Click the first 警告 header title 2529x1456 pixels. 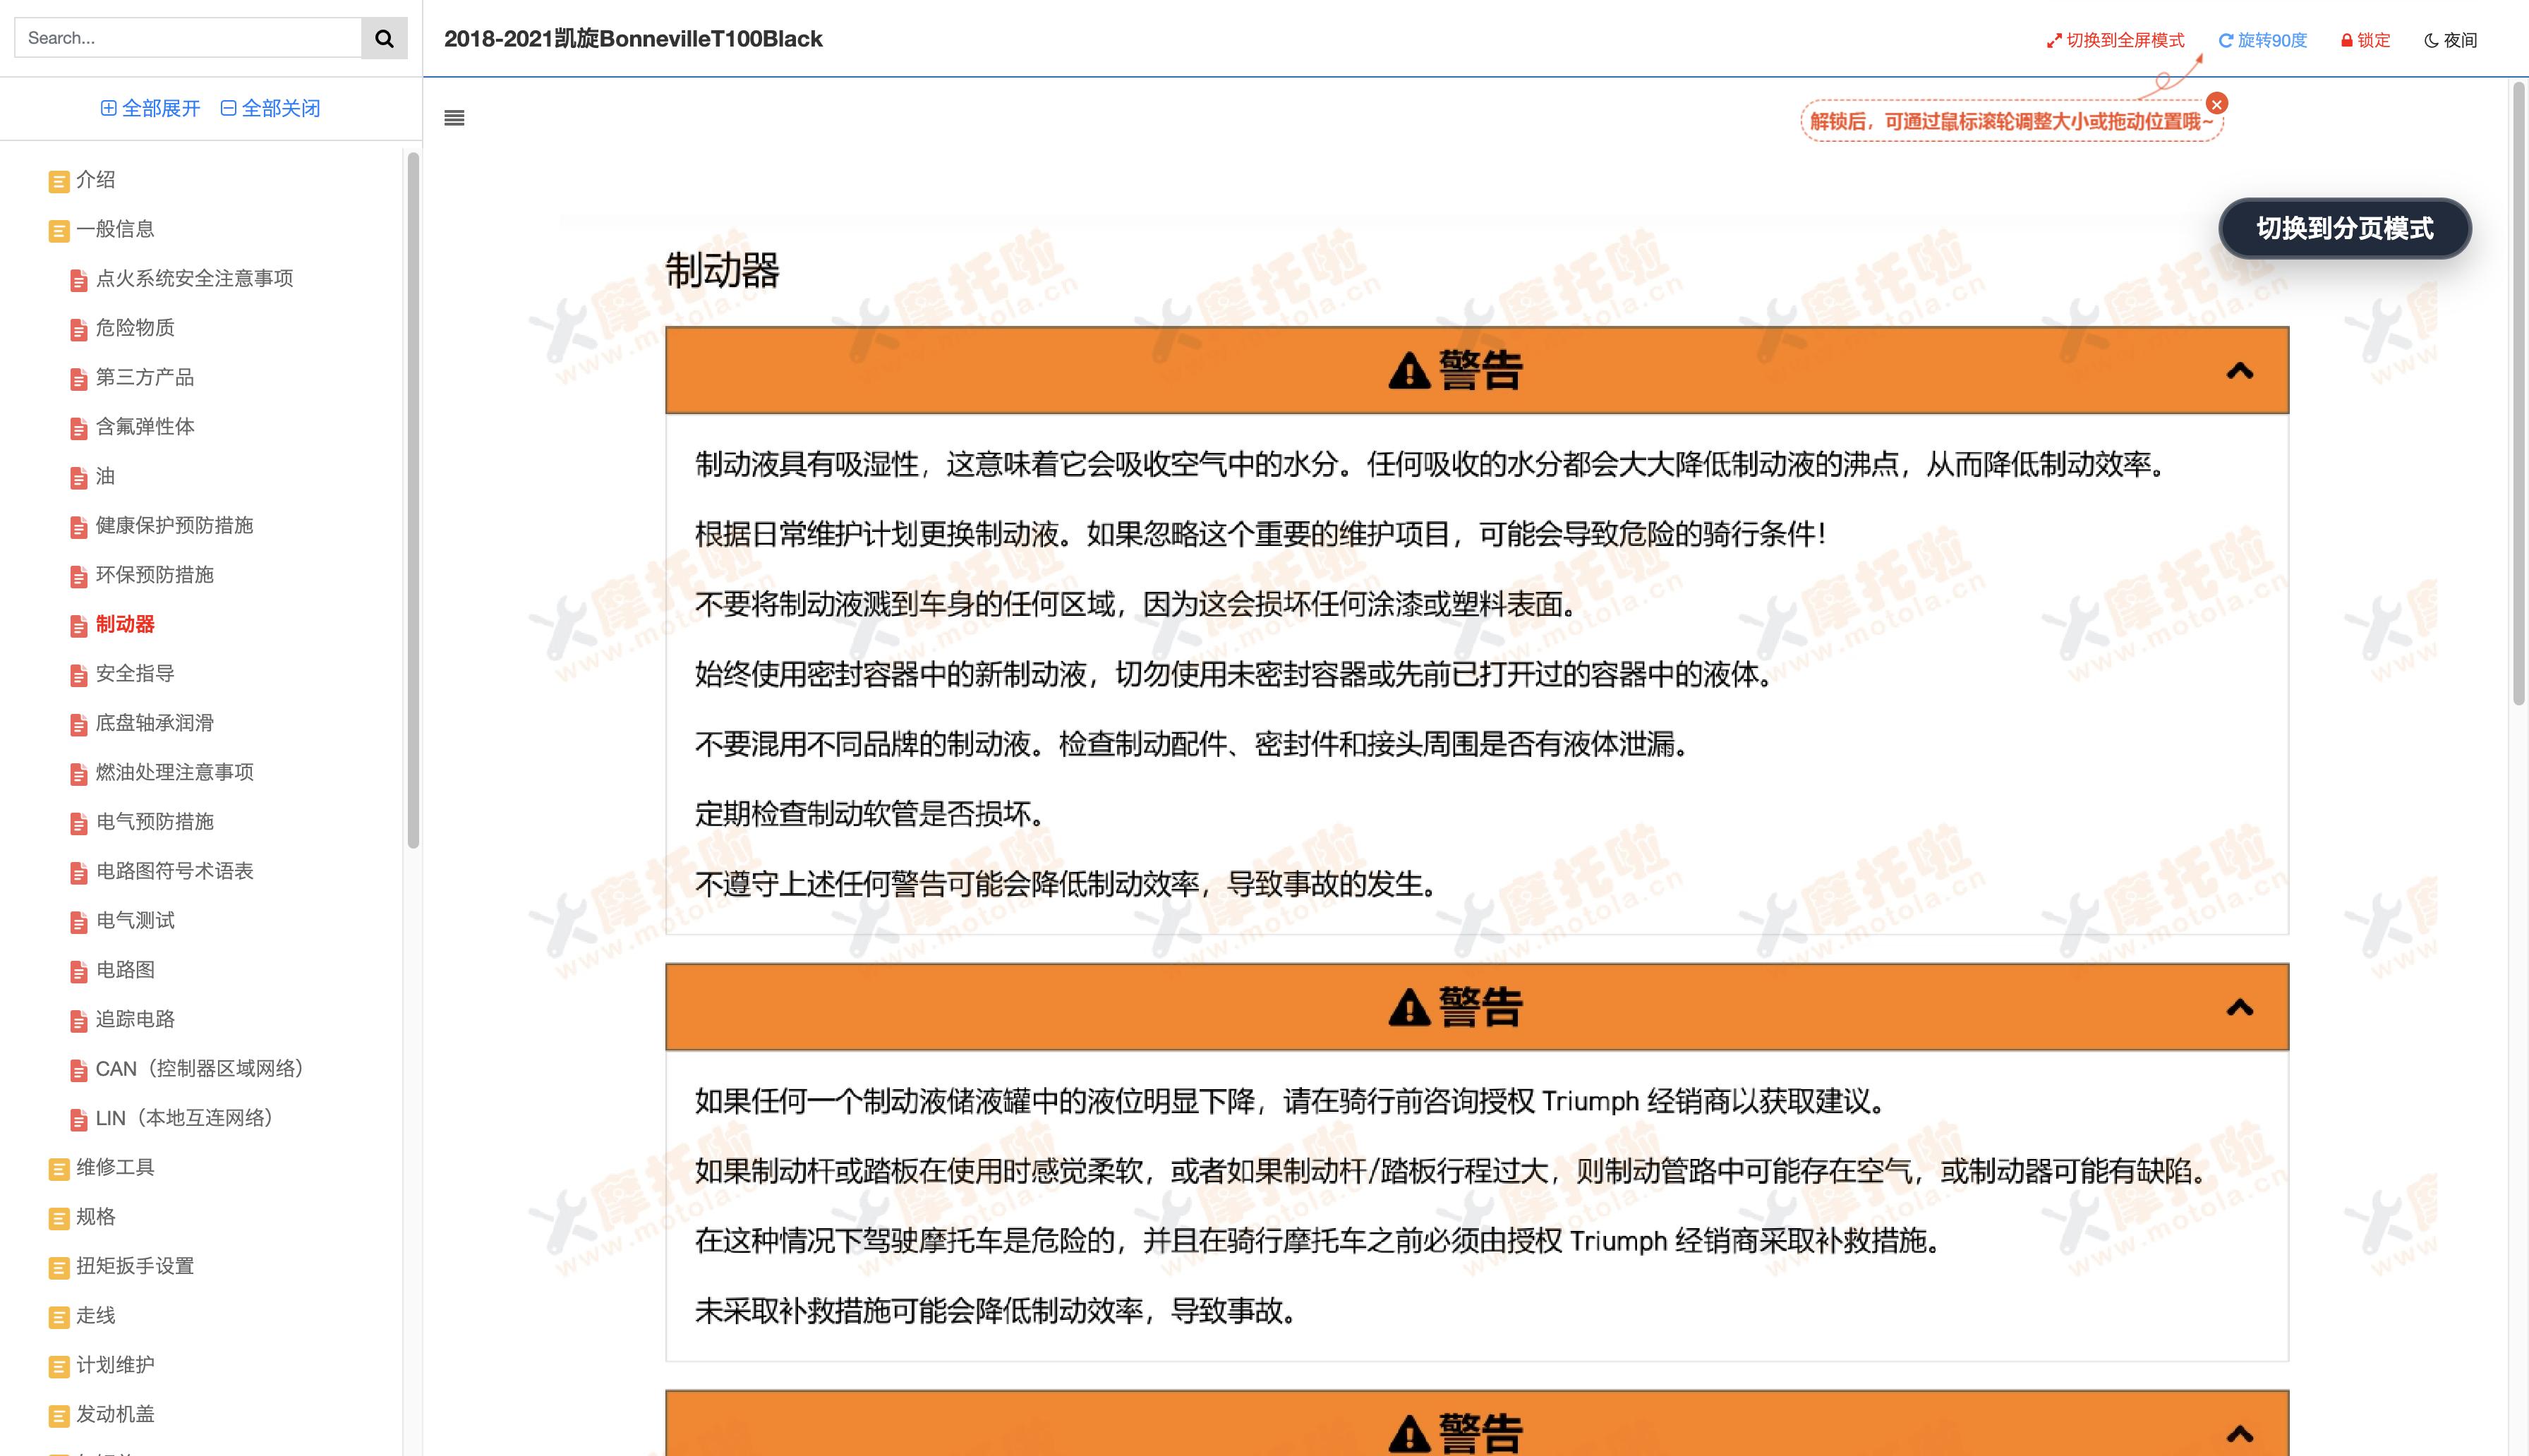1456,370
